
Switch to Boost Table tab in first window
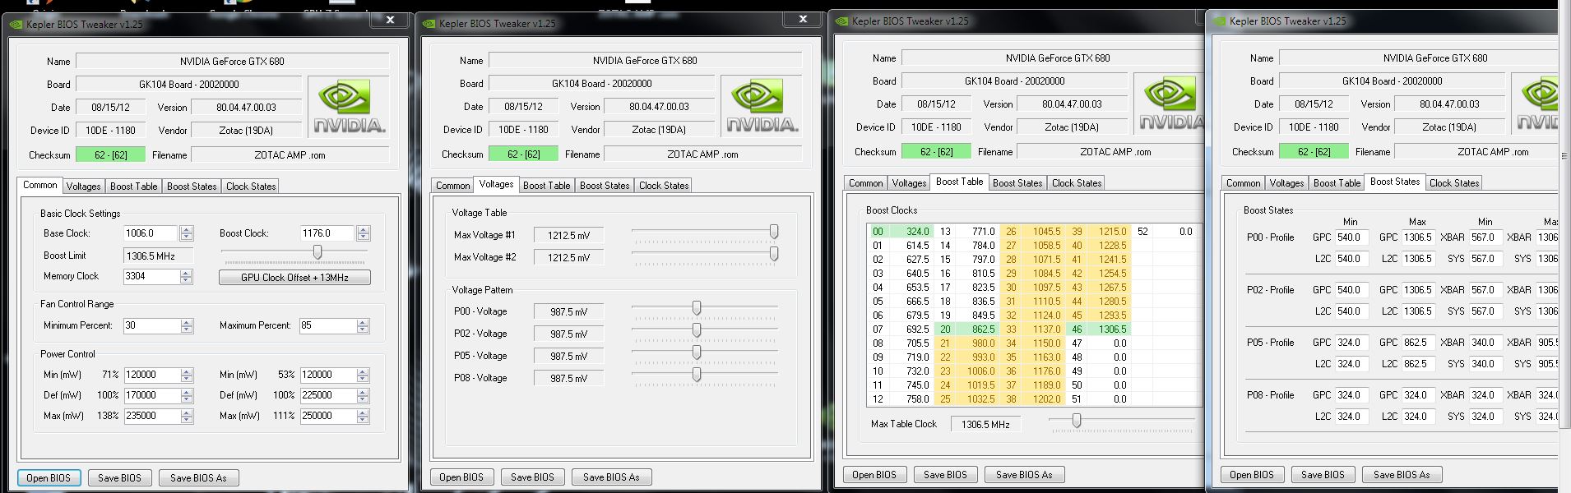[133, 187]
